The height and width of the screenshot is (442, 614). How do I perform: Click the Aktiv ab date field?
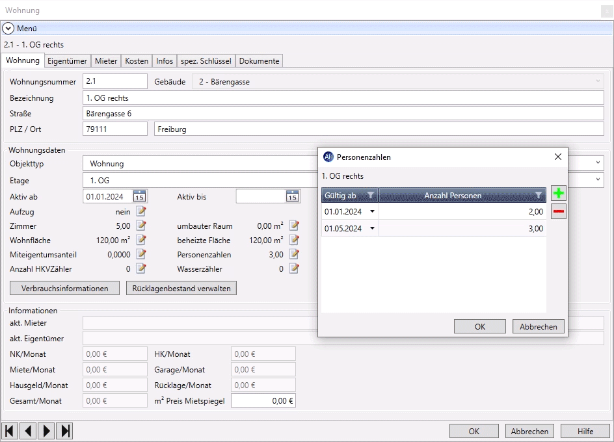pyautogui.click(x=109, y=196)
